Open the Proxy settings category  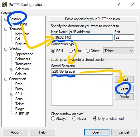pyautogui.click(x=19, y=89)
